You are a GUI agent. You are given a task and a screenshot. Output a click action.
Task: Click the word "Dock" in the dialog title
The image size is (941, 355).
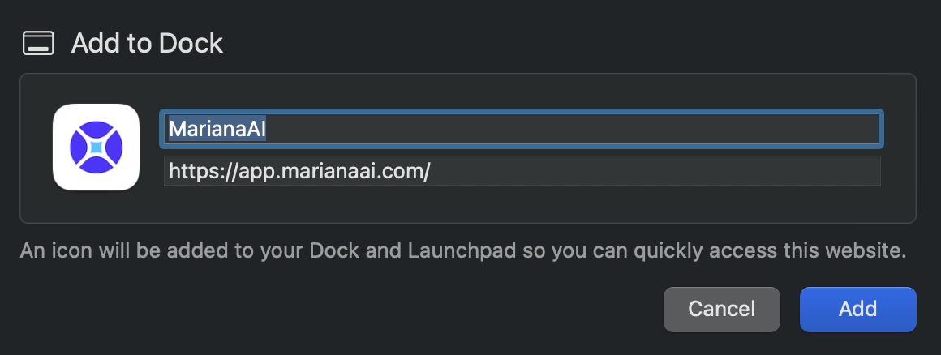(193, 43)
